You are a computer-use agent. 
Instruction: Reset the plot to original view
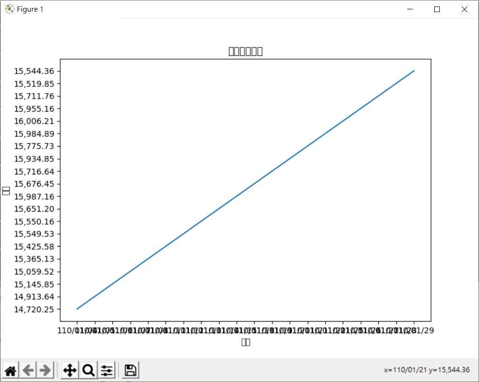pyautogui.click(x=10, y=370)
